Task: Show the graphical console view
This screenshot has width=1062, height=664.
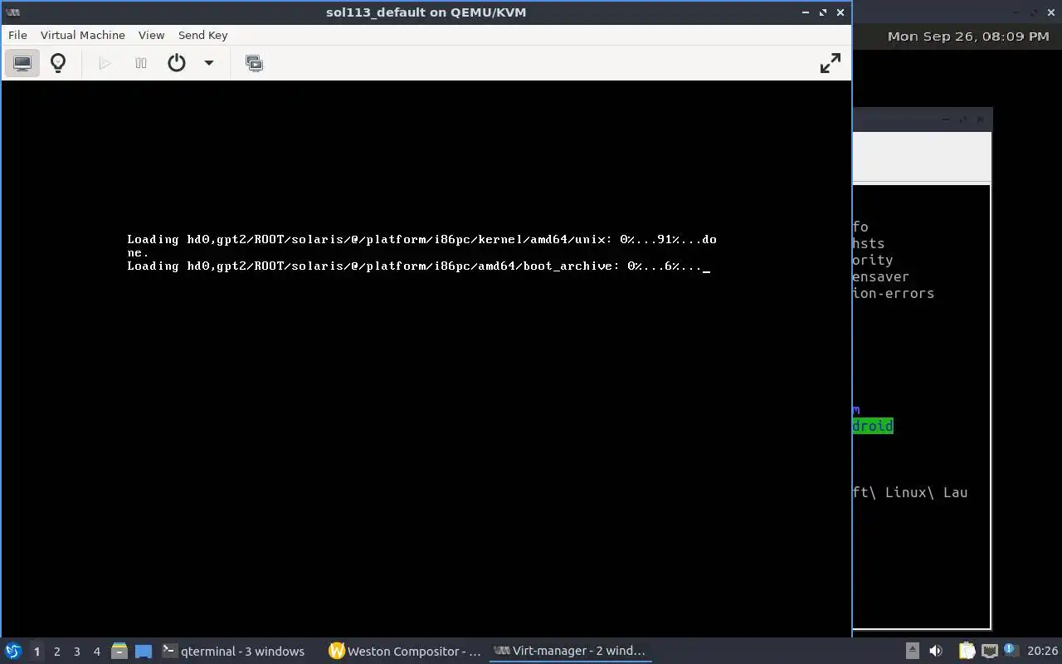Action: pyautogui.click(x=22, y=63)
